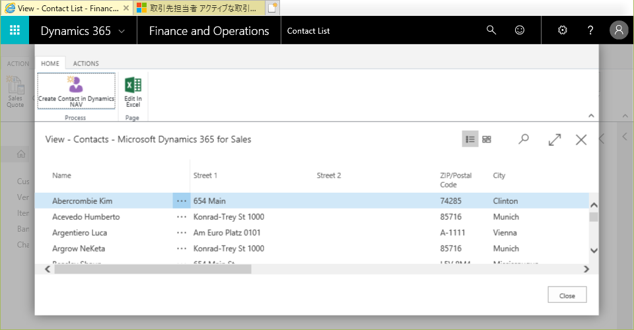Open the user profile avatar

click(619, 30)
